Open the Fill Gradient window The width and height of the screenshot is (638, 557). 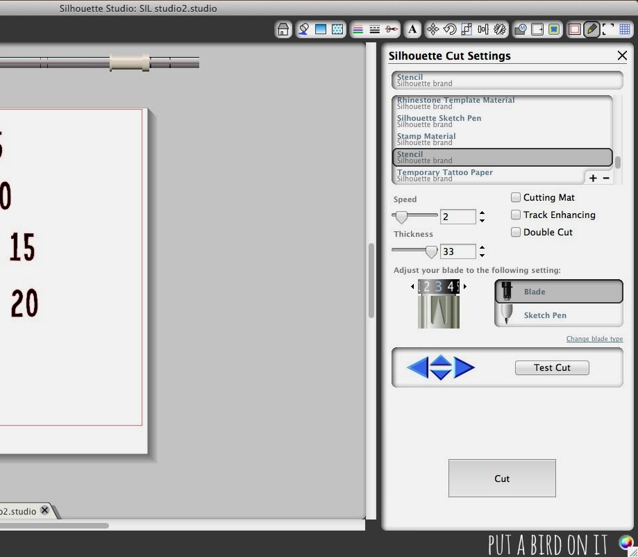tap(321, 29)
